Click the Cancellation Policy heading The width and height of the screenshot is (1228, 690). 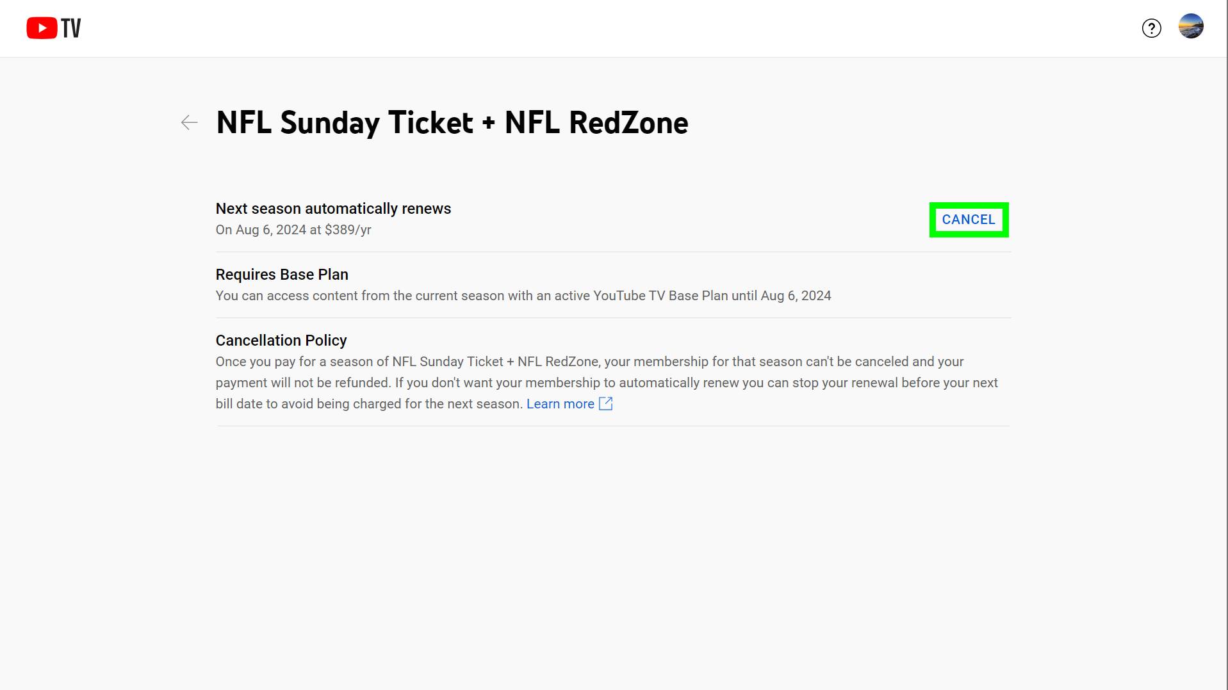pos(281,341)
